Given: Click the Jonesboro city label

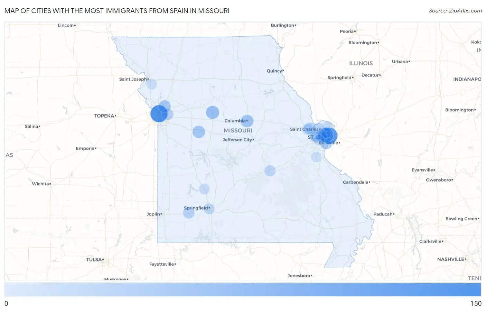Looking at the screenshot, I should [299, 276].
